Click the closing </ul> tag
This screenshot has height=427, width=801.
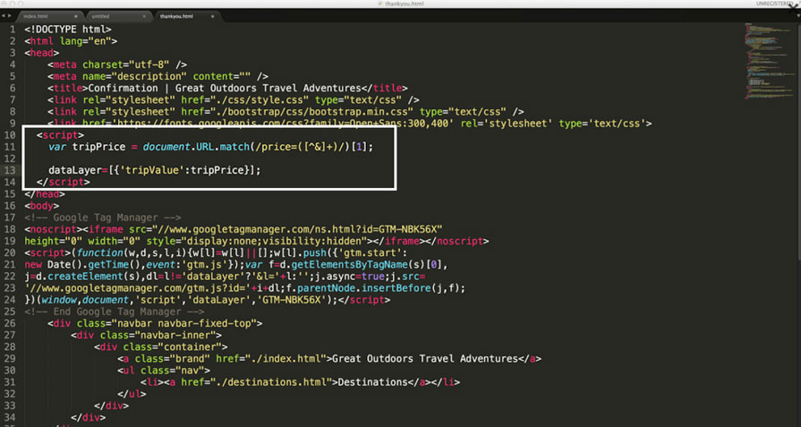point(132,393)
